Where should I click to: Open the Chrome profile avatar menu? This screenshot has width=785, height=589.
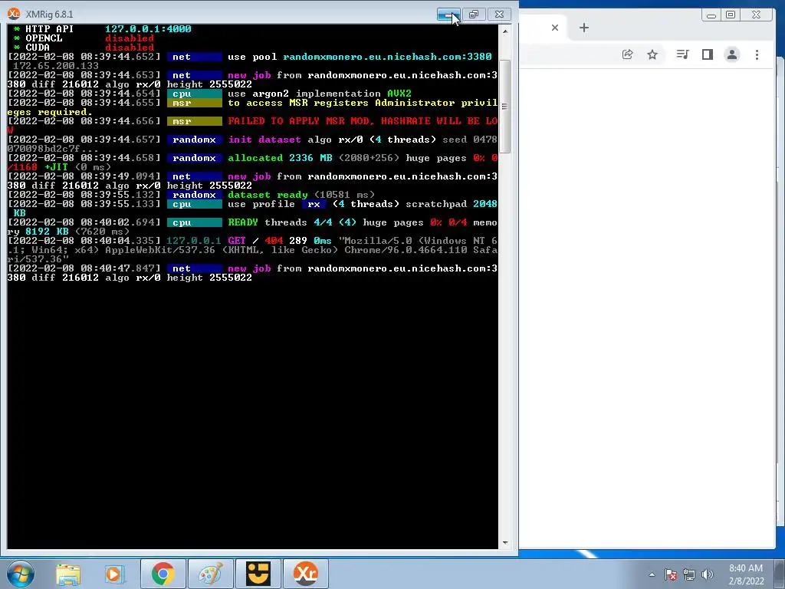(732, 54)
